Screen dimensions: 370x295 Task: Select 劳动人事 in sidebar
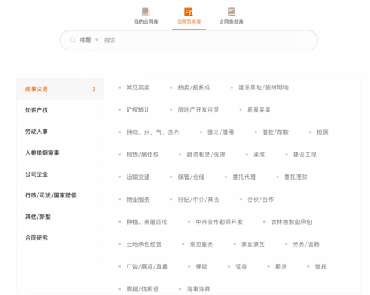36,132
